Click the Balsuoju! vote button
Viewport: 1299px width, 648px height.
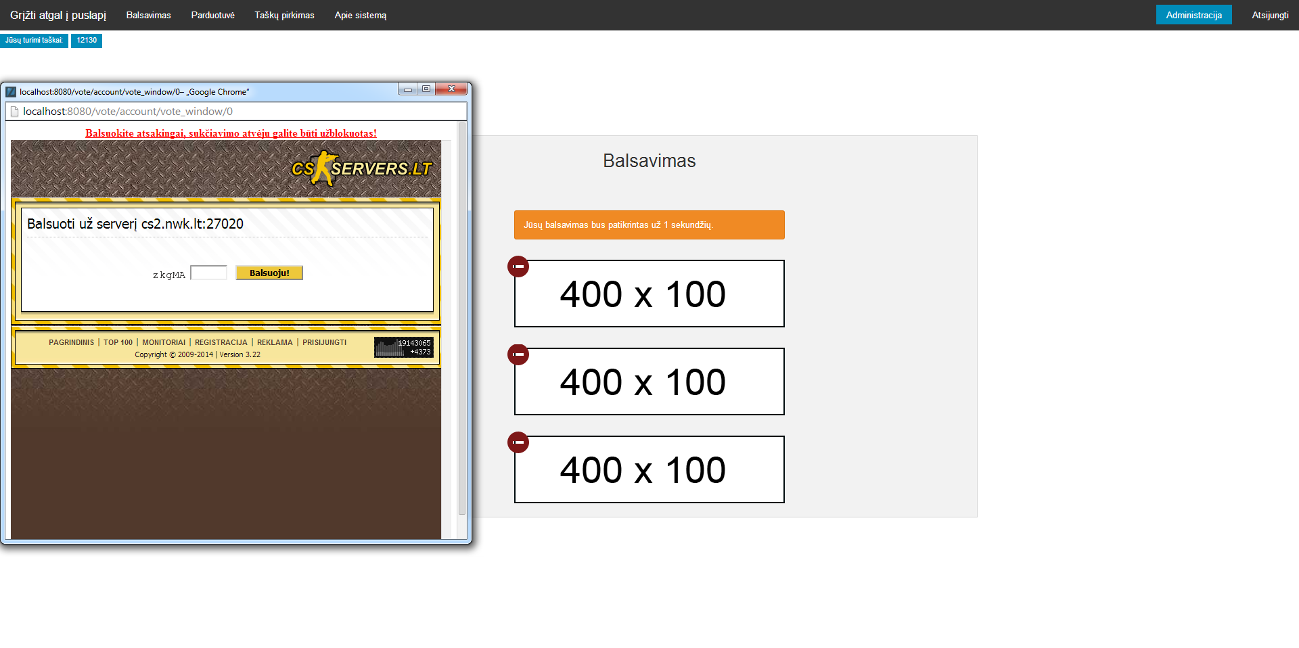(269, 273)
